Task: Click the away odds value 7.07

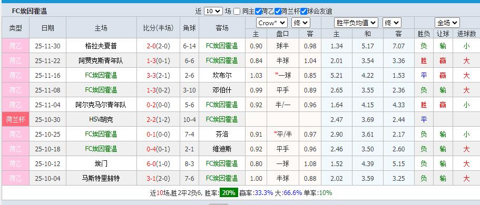Action: click(398, 46)
